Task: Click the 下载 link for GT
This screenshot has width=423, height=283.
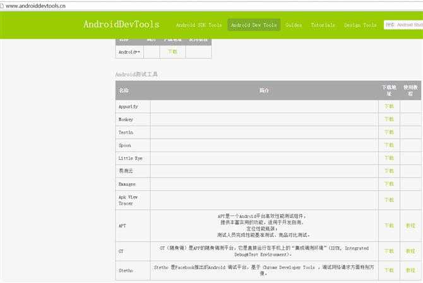Action: coord(389,251)
